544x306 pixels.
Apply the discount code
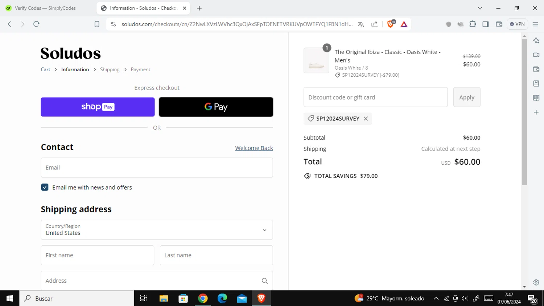(467, 97)
